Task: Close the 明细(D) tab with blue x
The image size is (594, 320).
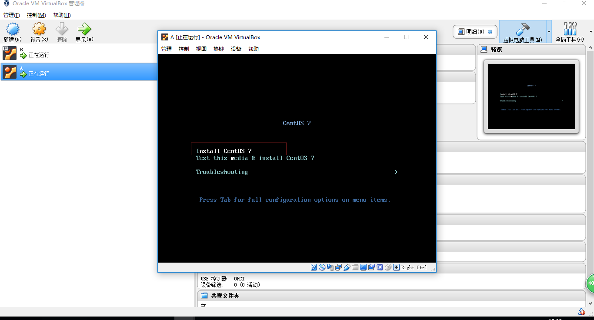Action: 490,32
